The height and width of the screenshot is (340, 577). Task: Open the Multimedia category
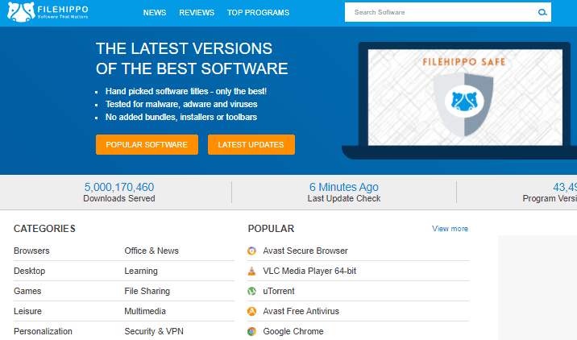coord(145,311)
